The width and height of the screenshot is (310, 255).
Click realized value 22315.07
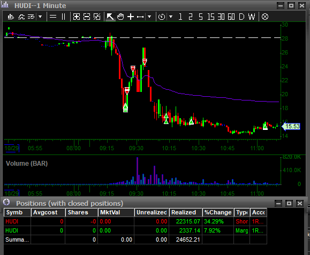[x=188, y=221]
